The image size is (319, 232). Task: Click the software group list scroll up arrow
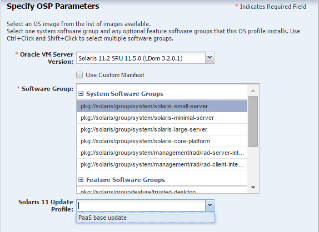253,90
